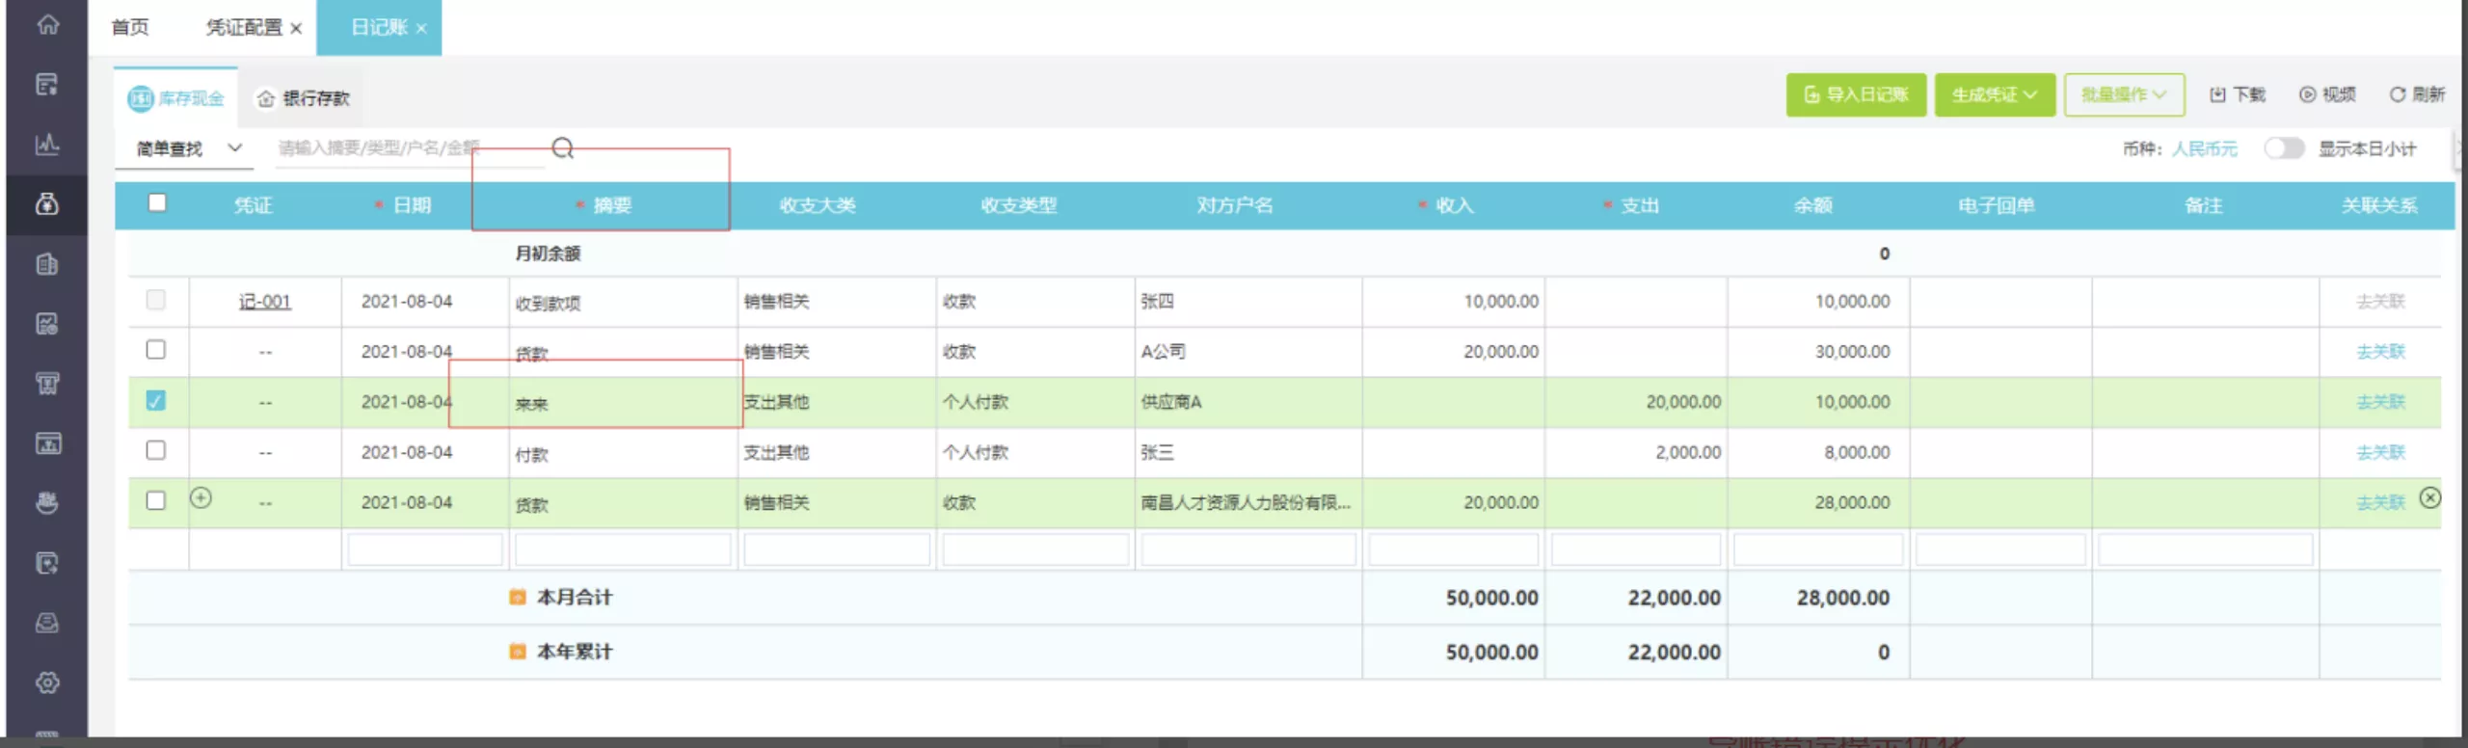Click the 电子回单 column header
Viewport: 2468px width, 748px height.
pos(1997,205)
